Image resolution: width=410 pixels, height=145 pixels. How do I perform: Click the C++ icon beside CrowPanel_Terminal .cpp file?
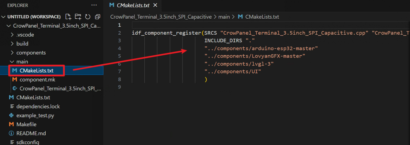(15, 88)
